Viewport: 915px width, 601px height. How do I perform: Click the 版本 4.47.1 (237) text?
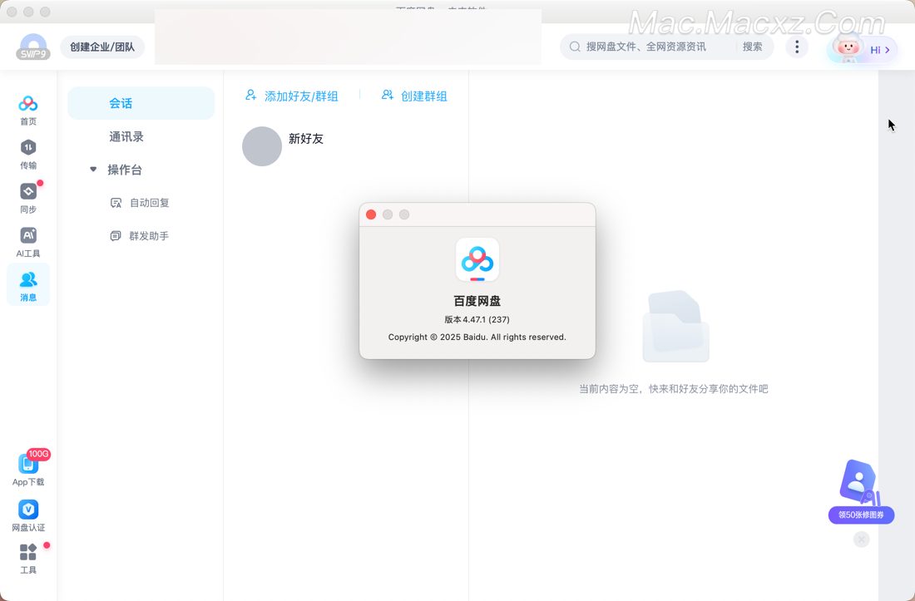coord(477,319)
